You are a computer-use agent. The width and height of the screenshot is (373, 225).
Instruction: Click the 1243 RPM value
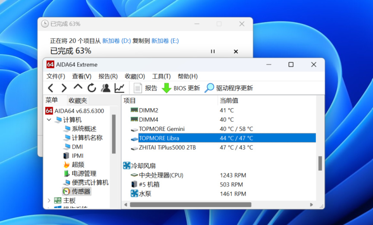coord(233,175)
